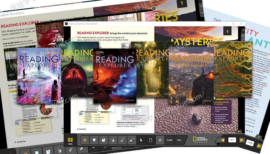The width and height of the screenshot is (270, 154).
Task: Select the highlighter marker tool
Action: [132, 140]
